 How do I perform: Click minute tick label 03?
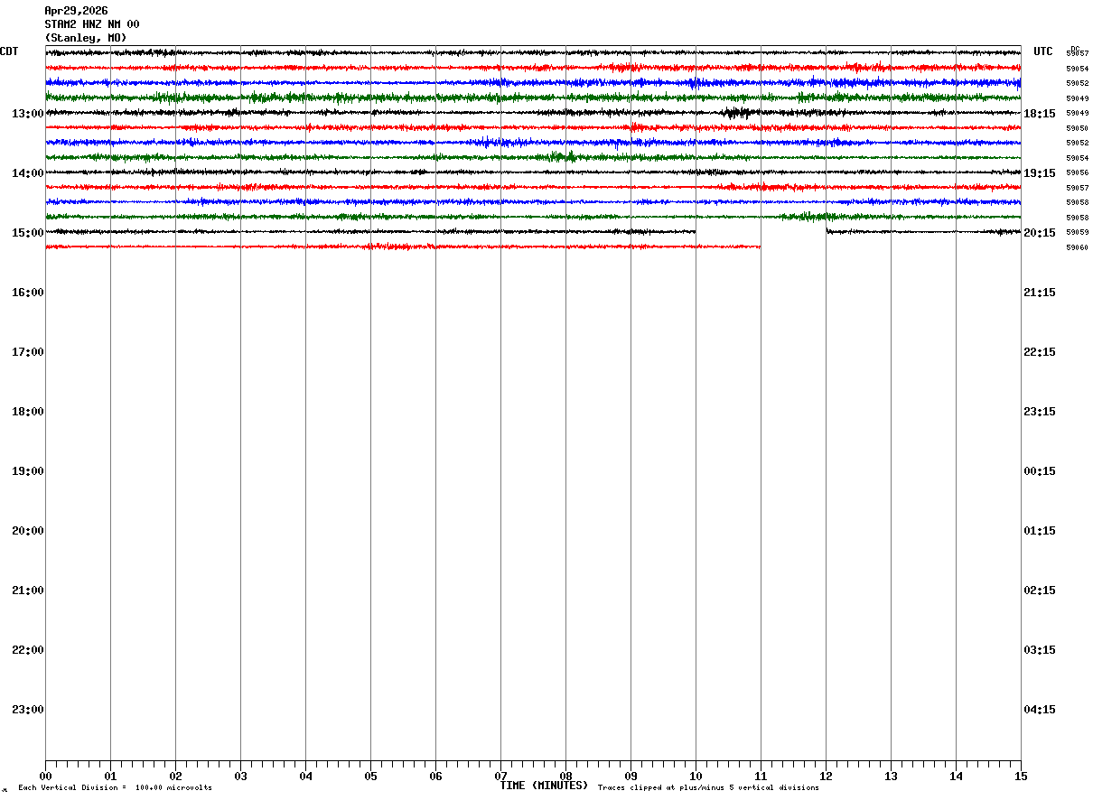[x=240, y=777]
